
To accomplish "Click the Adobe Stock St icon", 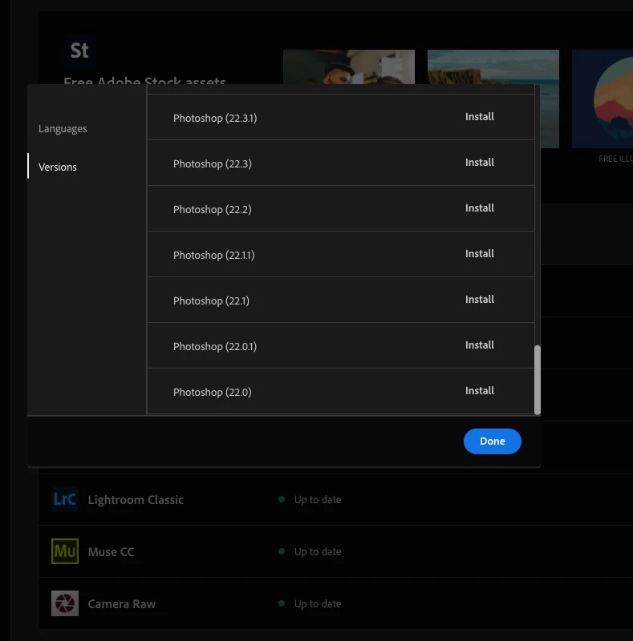I will [79, 50].
